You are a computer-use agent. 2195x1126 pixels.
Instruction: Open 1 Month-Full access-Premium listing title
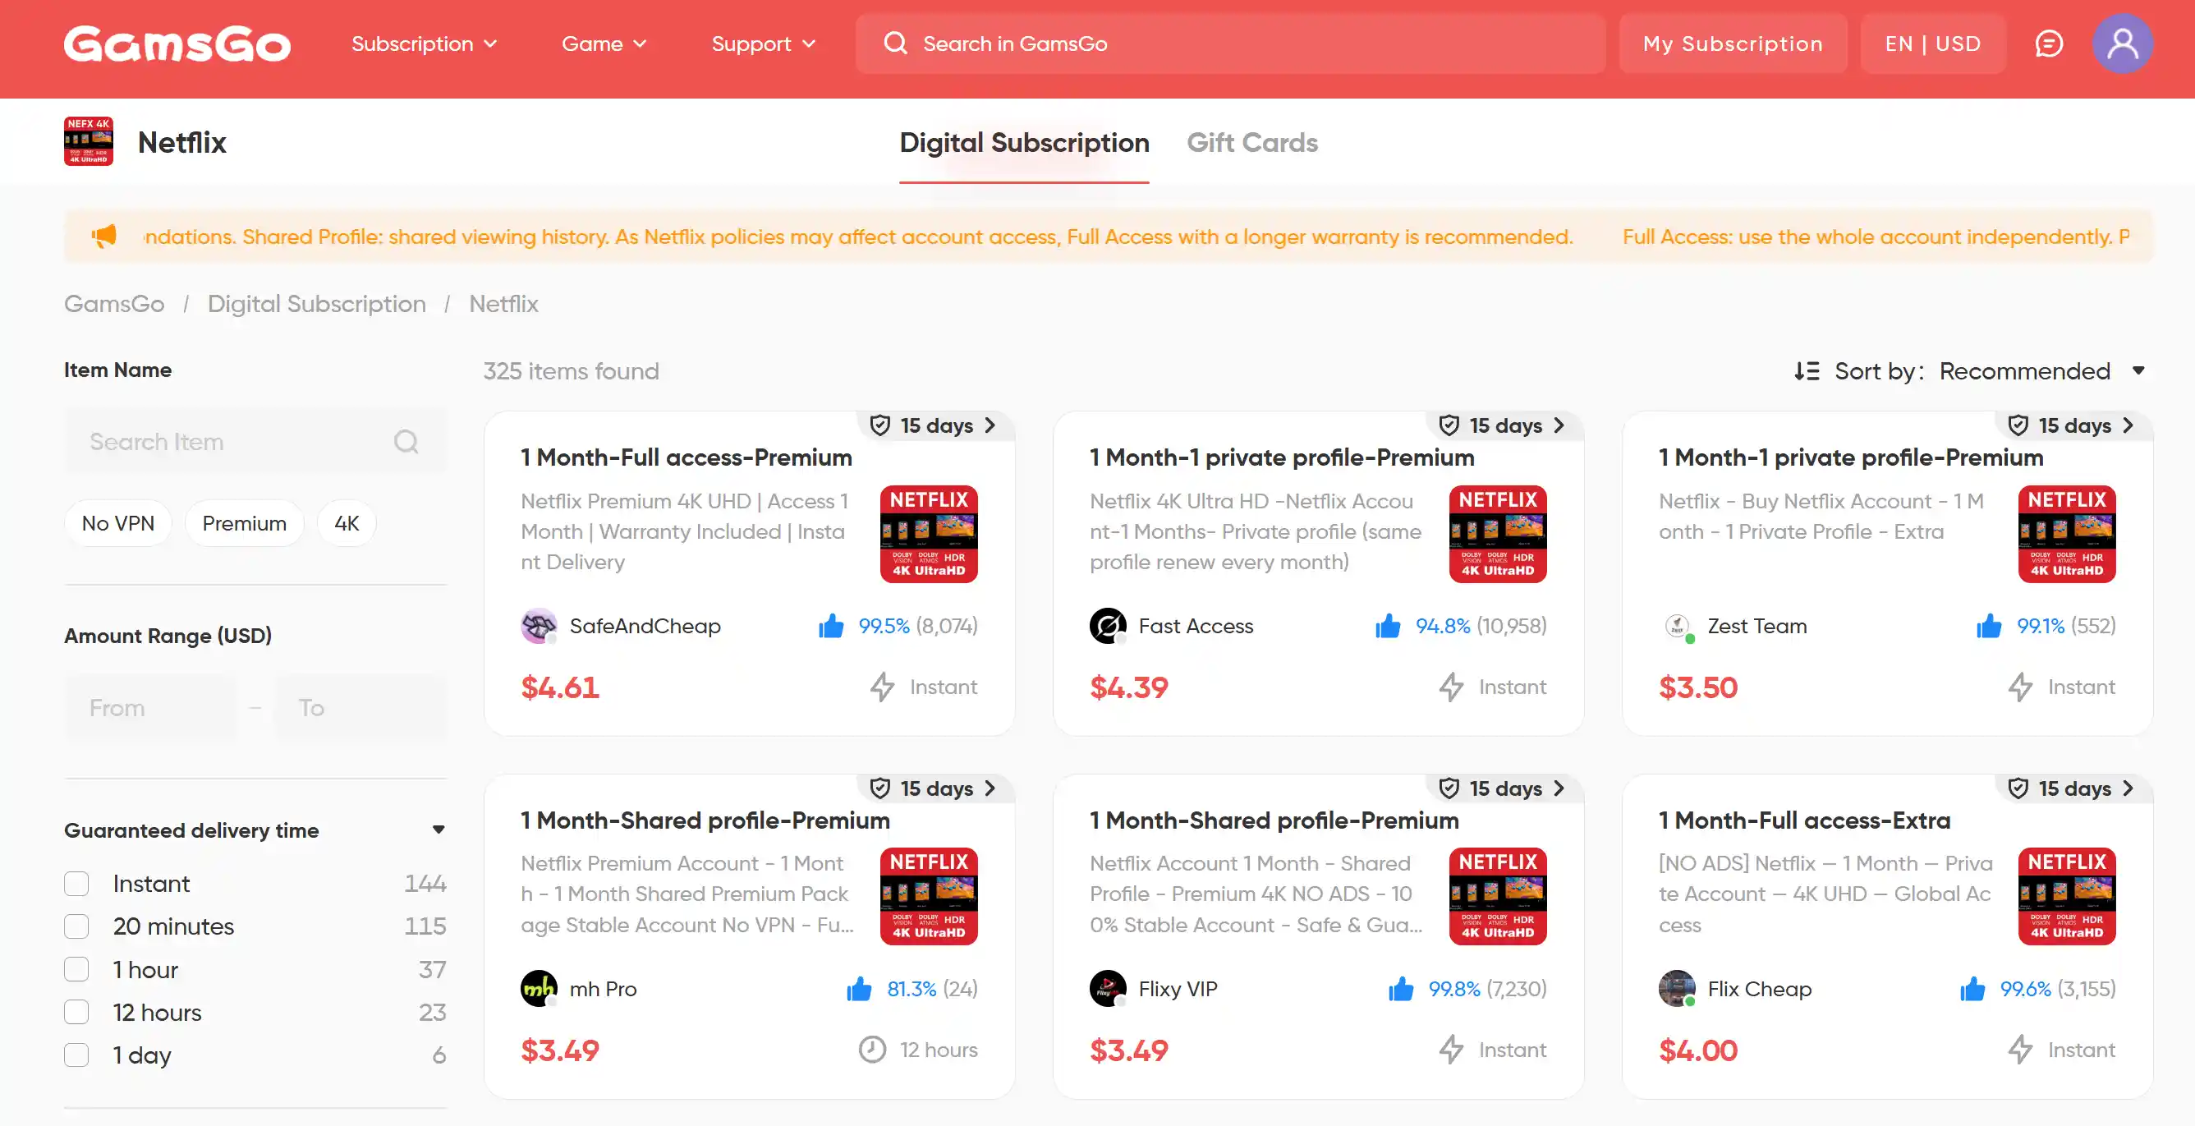(x=686, y=457)
